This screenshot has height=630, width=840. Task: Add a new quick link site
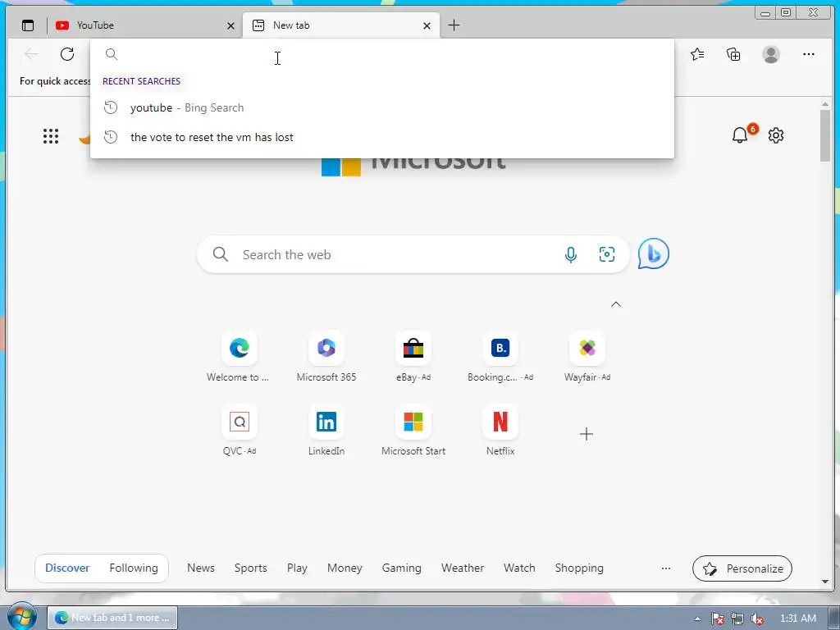coord(587,433)
